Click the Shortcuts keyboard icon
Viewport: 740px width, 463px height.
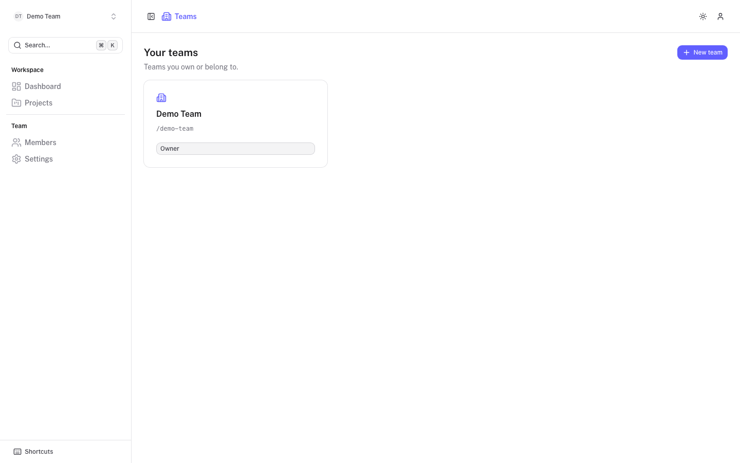click(17, 452)
